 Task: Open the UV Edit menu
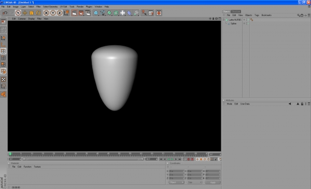63,7
